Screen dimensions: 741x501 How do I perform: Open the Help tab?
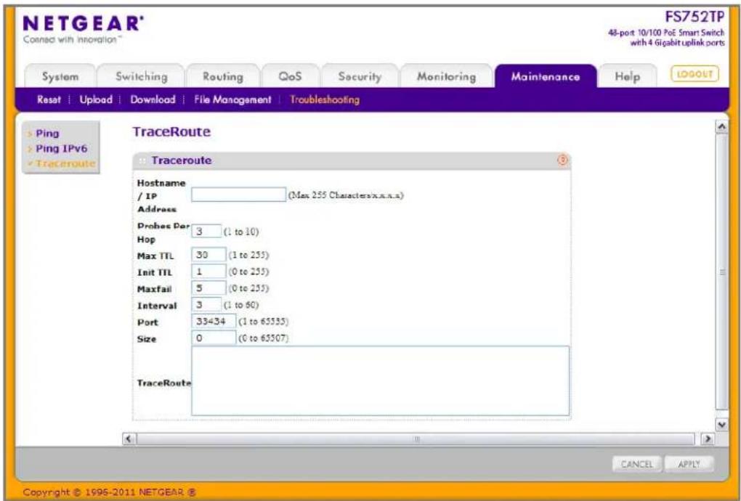[x=627, y=76]
